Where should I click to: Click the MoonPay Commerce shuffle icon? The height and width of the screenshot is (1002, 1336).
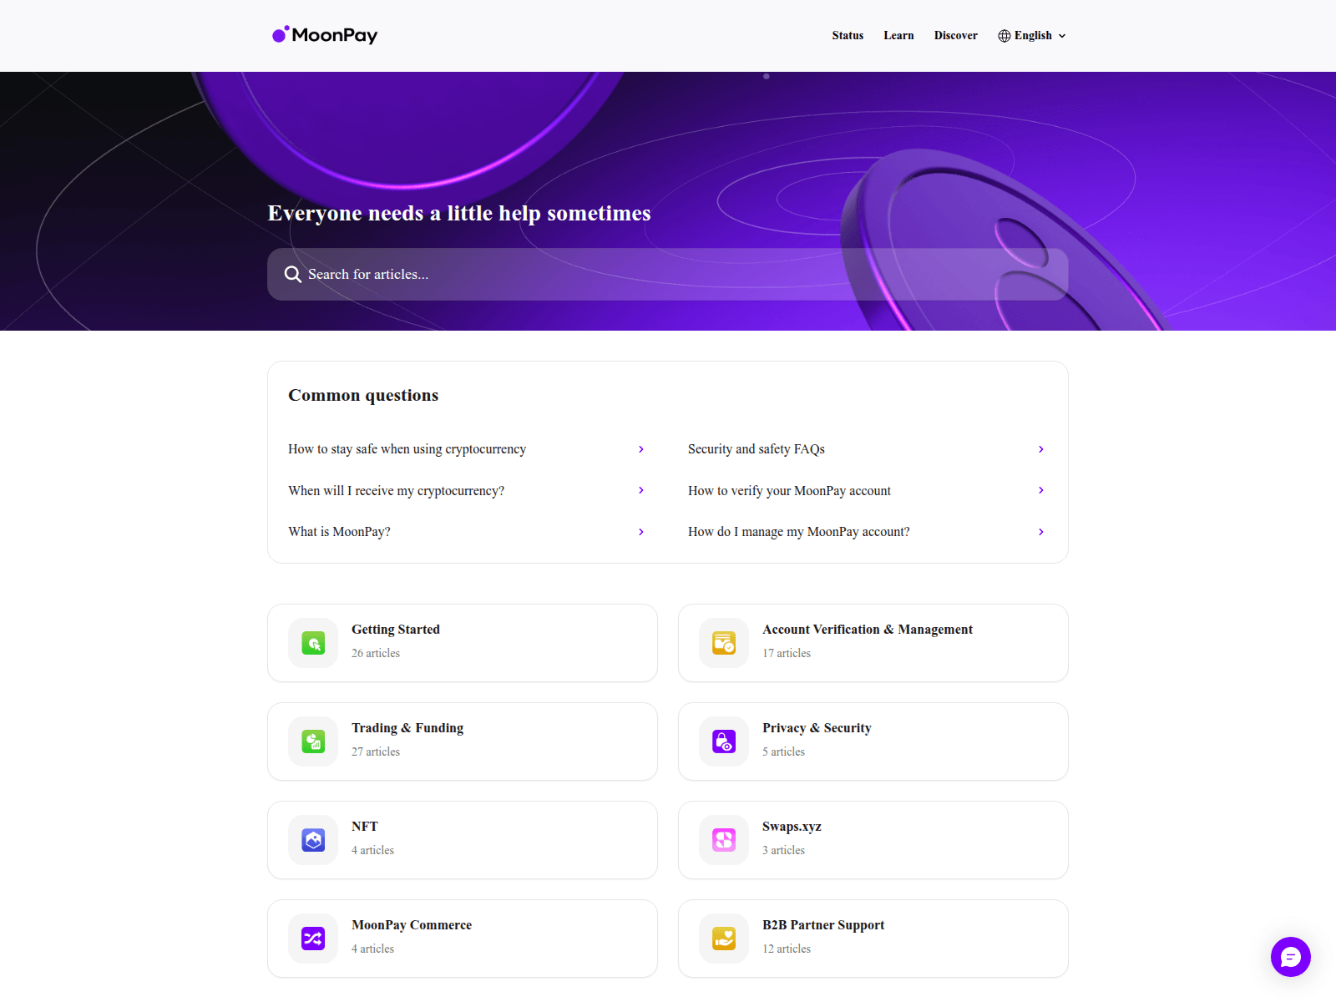pyautogui.click(x=313, y=939)
